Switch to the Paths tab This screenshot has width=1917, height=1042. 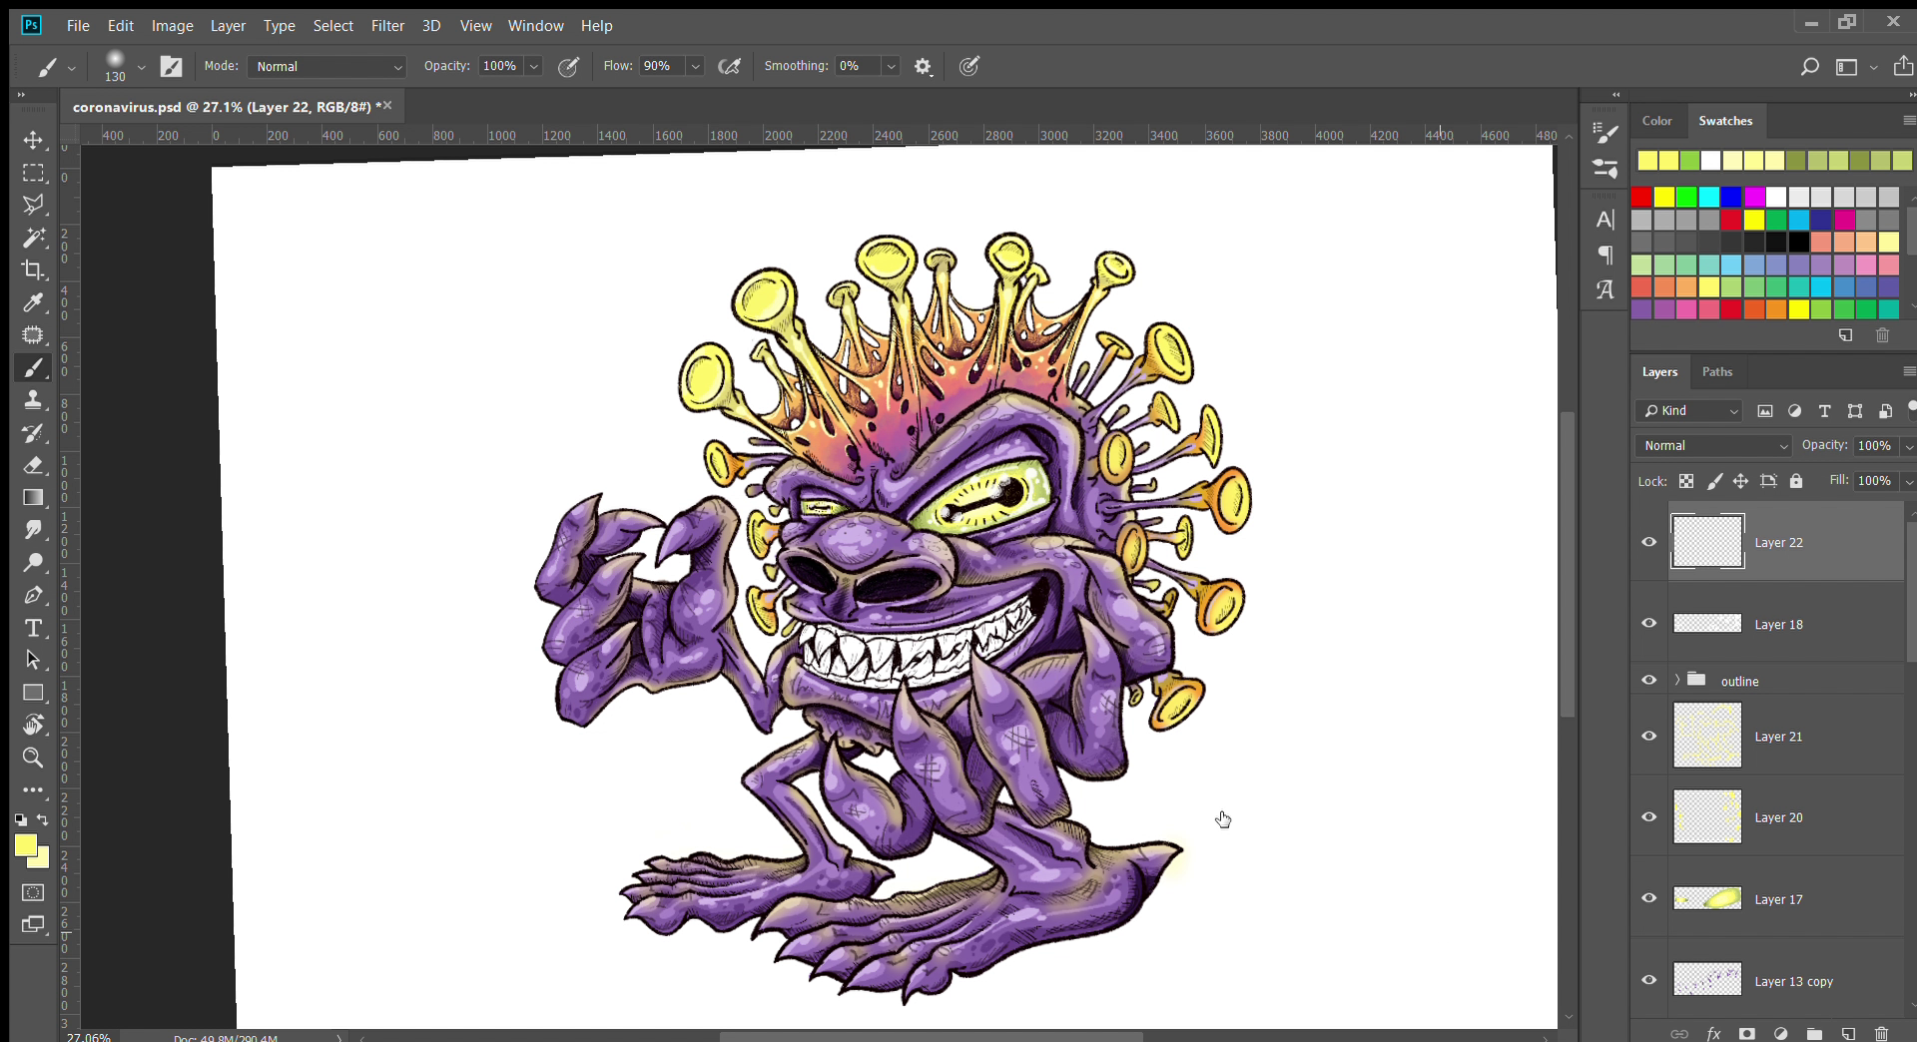point(1716,372)
